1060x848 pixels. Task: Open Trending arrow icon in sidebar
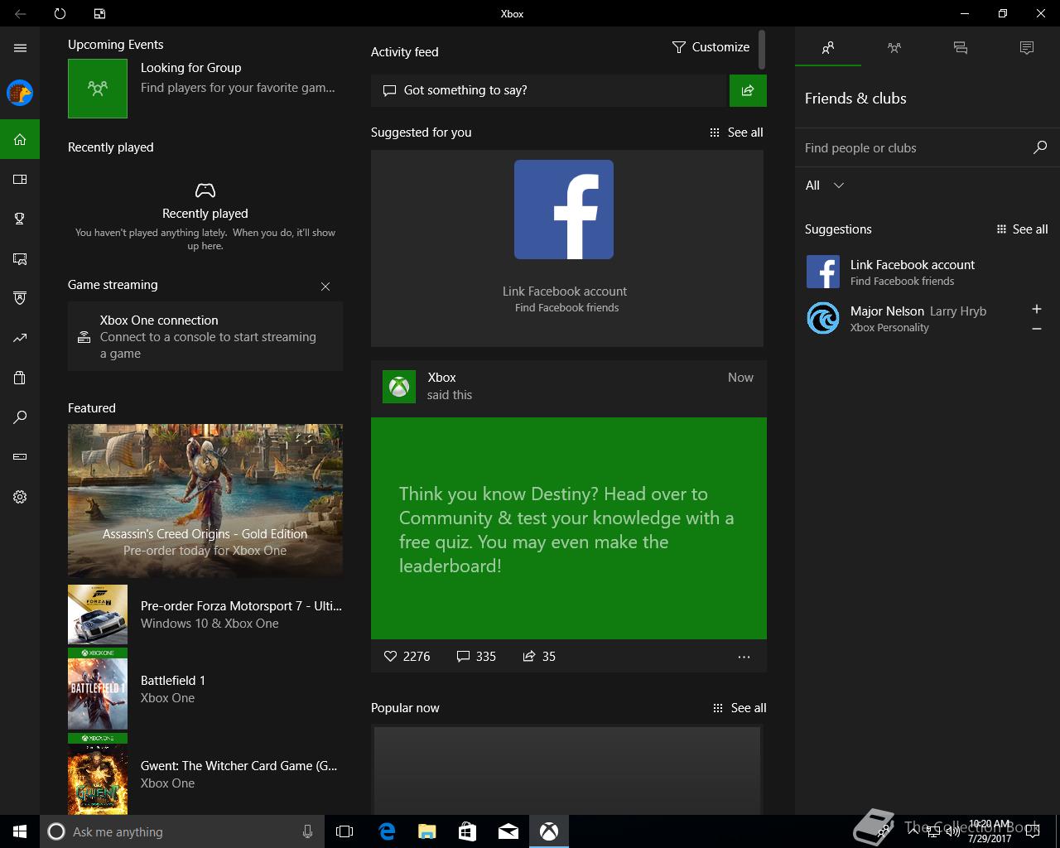(20, 338)
